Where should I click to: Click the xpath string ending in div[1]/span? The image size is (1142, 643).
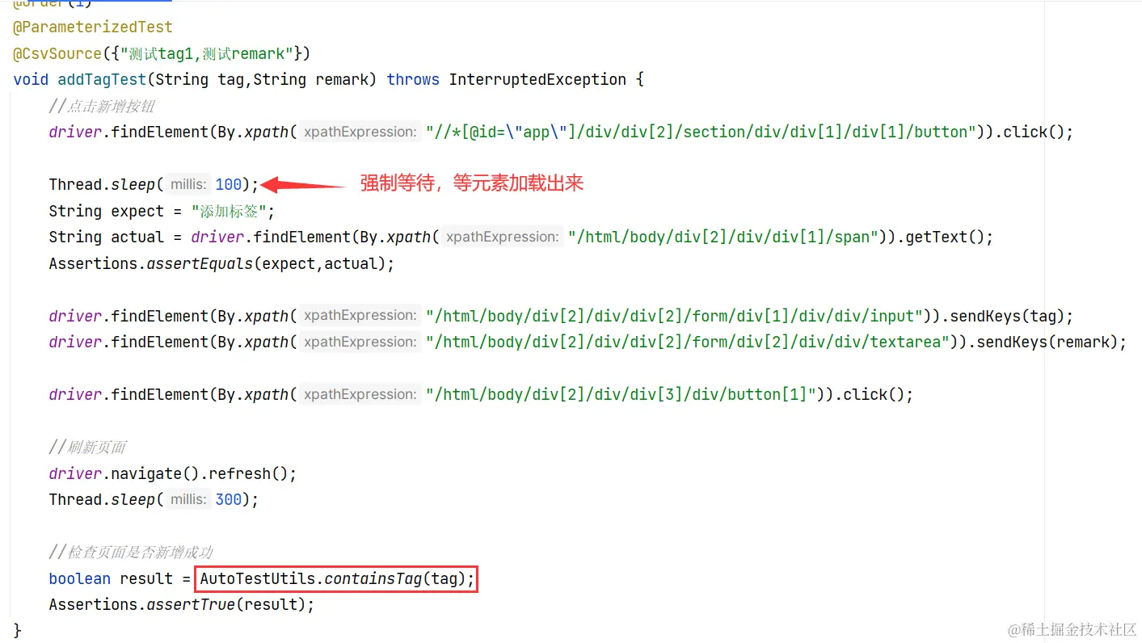click(723, 237)
